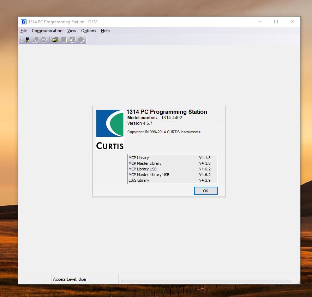Click the 'MCP Library USB' row
This screenshot has width=312, height=297.
[173, 169]
